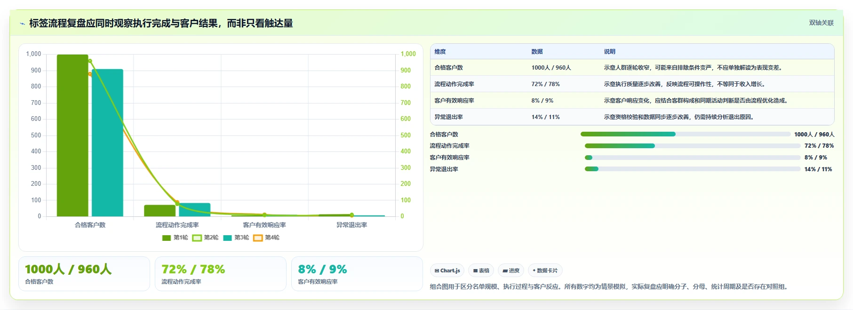
Task: Click the description starting 示意资格校验
Action: point(680,117)
